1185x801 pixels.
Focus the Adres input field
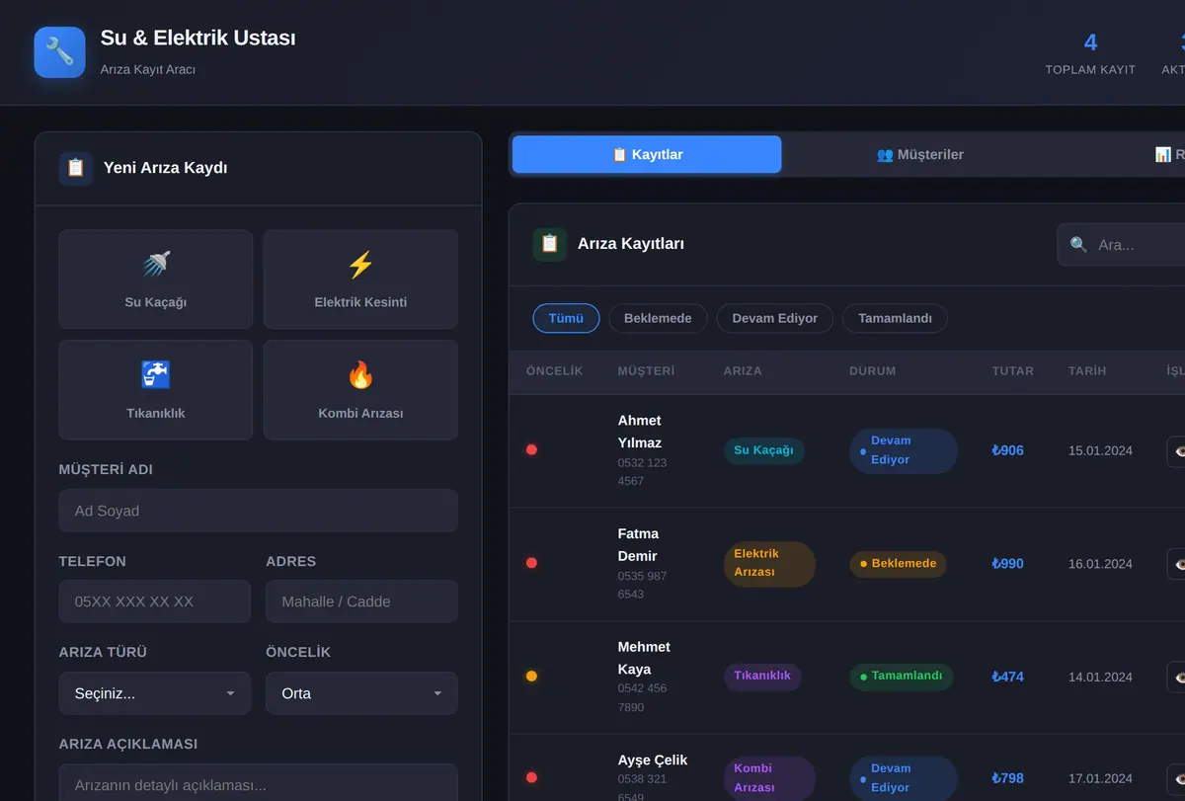coord(361,601)
